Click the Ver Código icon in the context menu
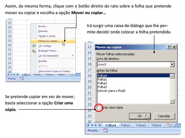The width and height of the screenshot is (185, 138). (34, 46)
